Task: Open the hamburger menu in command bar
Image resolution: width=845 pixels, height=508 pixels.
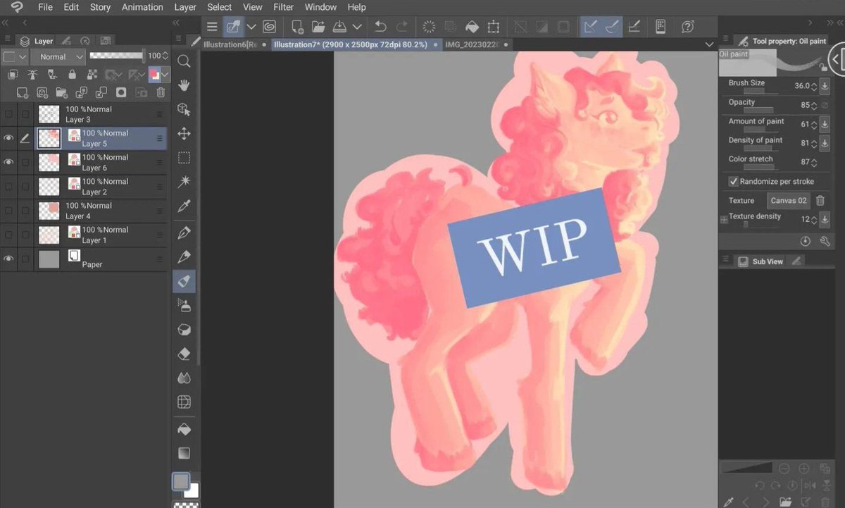Action: pos(212,27)
